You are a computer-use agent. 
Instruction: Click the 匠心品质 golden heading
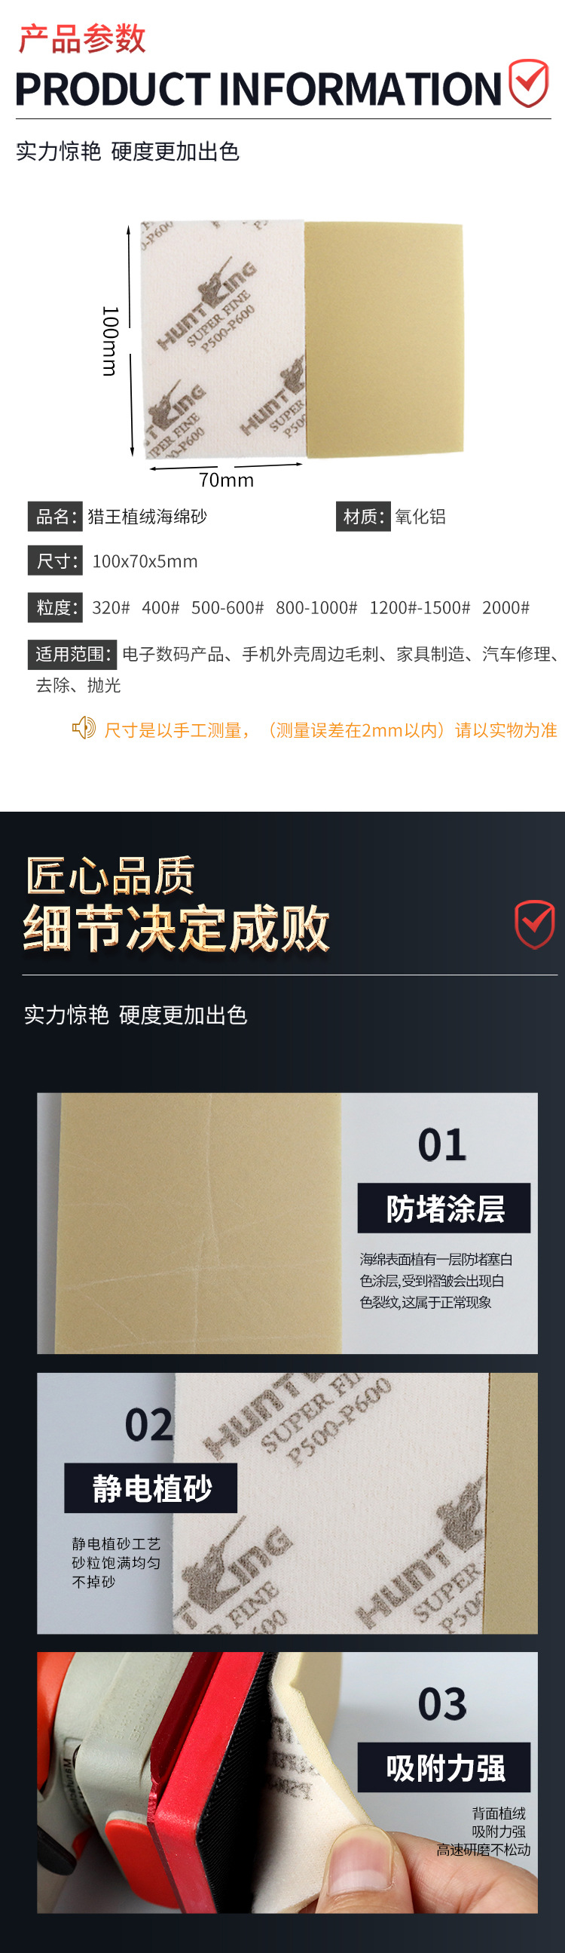(111, 876)
